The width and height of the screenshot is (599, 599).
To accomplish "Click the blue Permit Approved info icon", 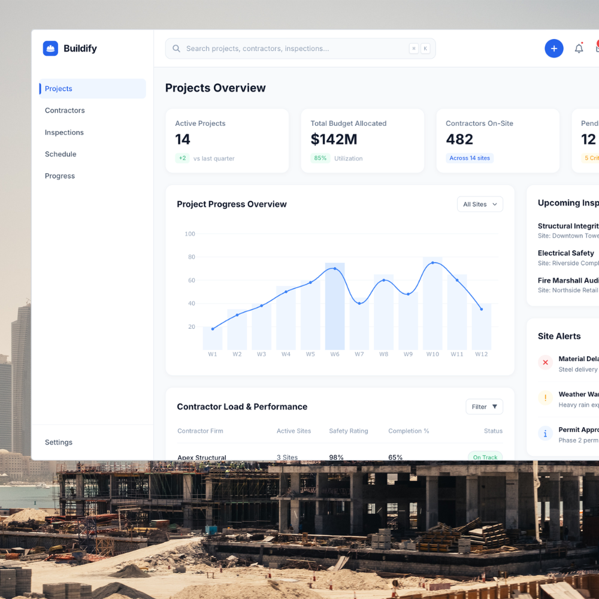I will pyautogui.click(x=545, y=433).
